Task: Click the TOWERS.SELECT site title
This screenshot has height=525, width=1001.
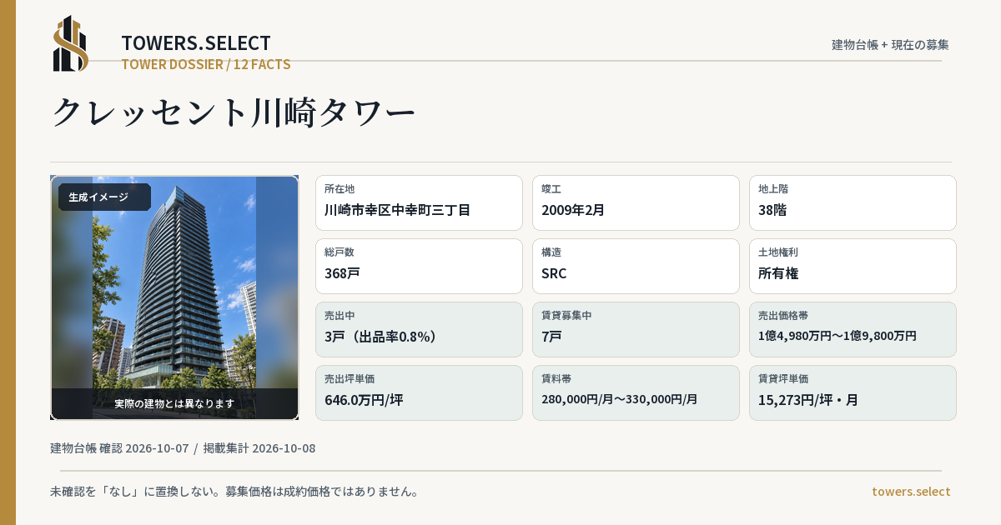Action: click(x=196, y=43)
